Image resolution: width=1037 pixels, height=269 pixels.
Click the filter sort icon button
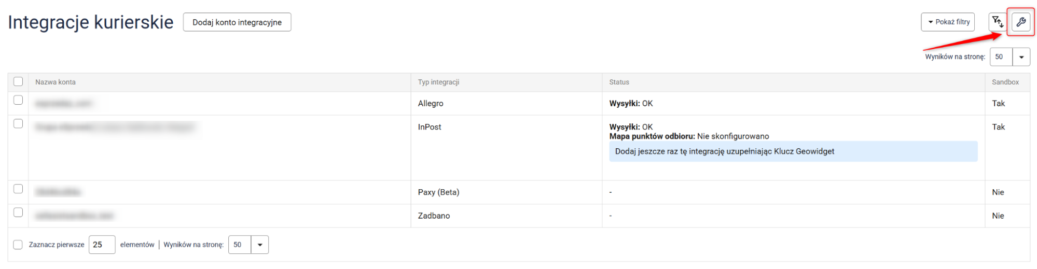[998, 22]
